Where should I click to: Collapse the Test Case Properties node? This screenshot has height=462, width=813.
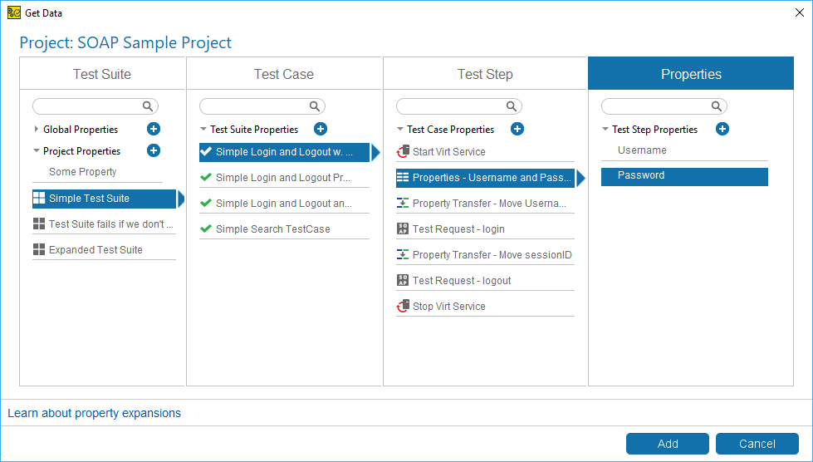coord(399,129)
